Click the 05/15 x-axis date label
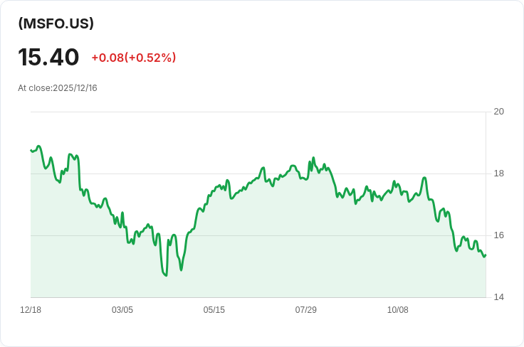This screenshot has width=524, height=347. click(214, 310)
